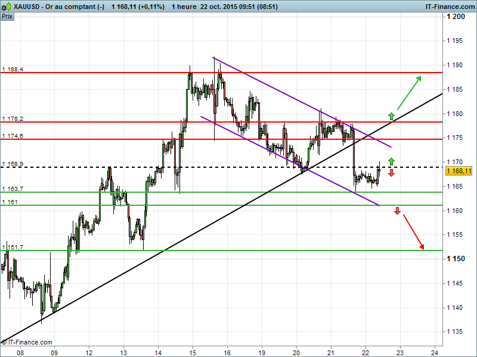Click the 1 168,11 (+0,11%) quote in header

[x=138, y=7]
